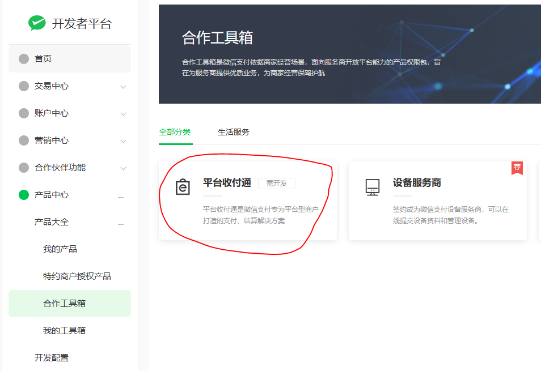Switch to the 全部分类 tab
This screenshot has width=541, height=371.
click(175, 132)
